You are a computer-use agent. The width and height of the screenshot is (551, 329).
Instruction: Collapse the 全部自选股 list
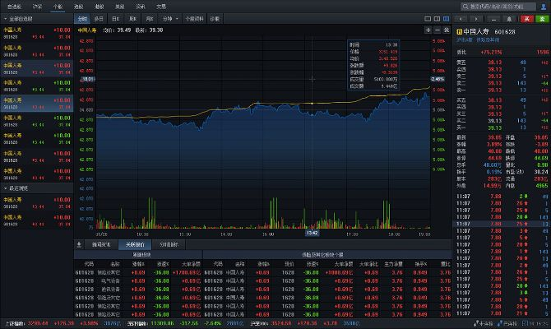click(5, 18)
